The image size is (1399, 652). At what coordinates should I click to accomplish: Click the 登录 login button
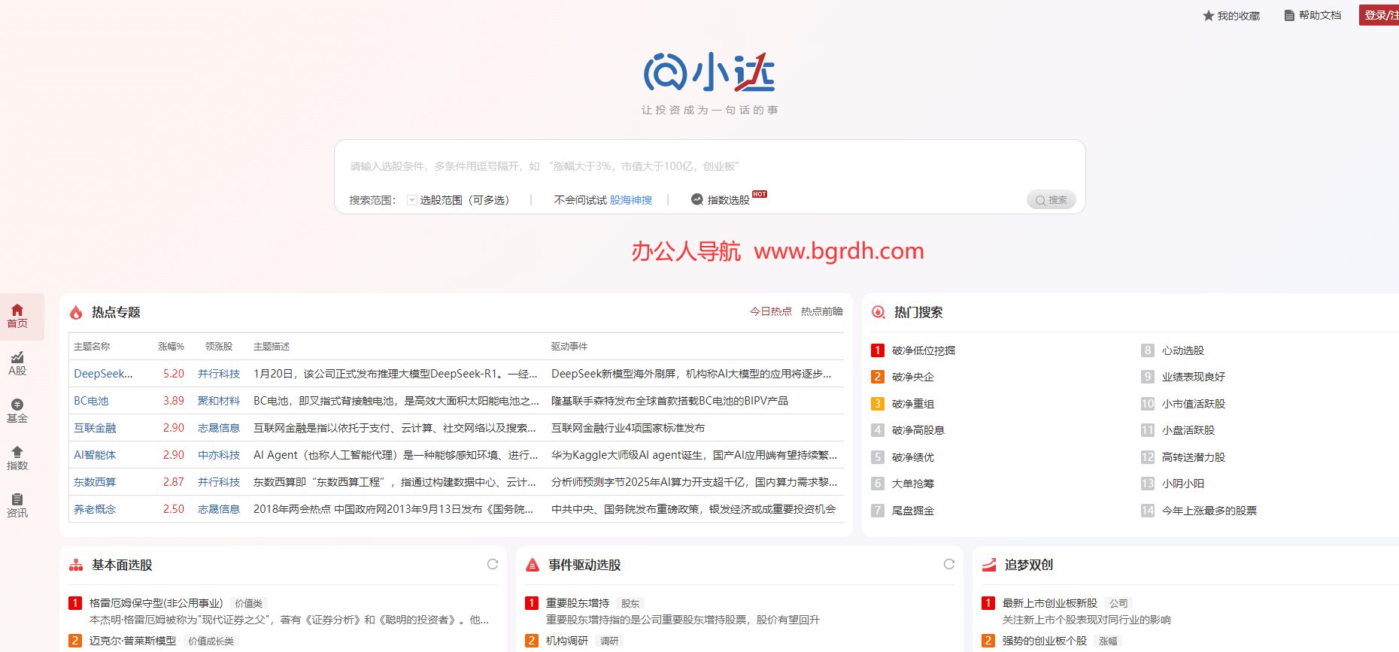(x=1379, y=15)
